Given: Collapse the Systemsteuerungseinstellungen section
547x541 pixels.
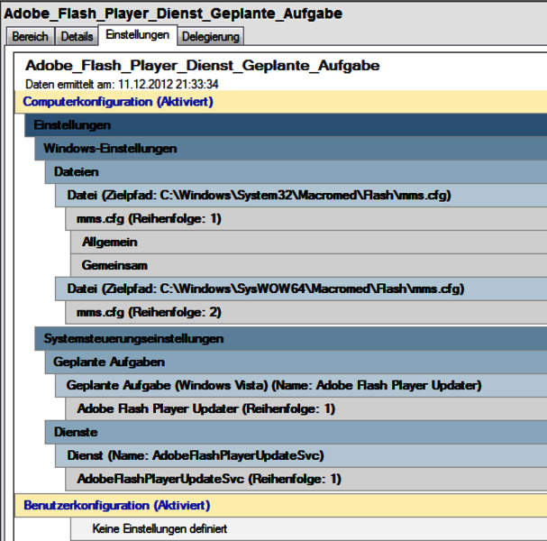Looking at the screenshot, I should pos(290,338).
